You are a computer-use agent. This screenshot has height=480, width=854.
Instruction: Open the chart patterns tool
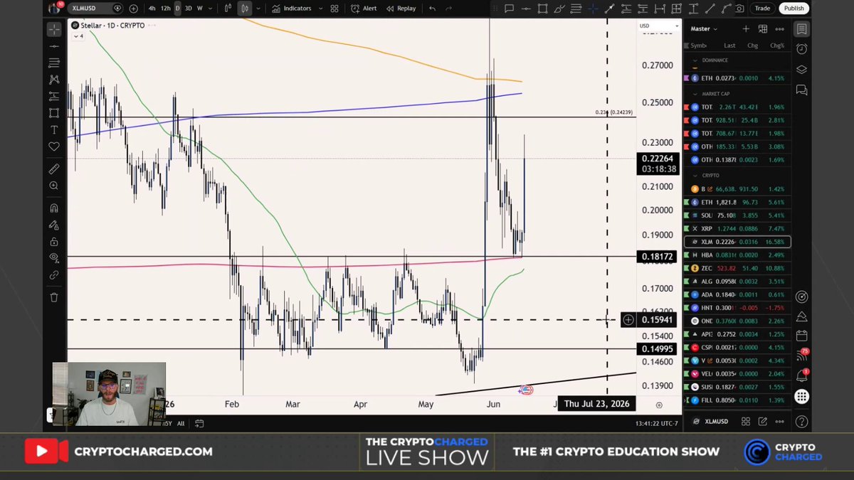pos(54,80)
